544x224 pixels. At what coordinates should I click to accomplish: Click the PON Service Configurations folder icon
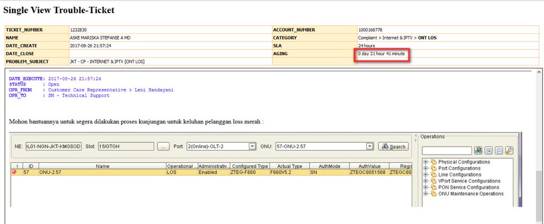[433, 187]
